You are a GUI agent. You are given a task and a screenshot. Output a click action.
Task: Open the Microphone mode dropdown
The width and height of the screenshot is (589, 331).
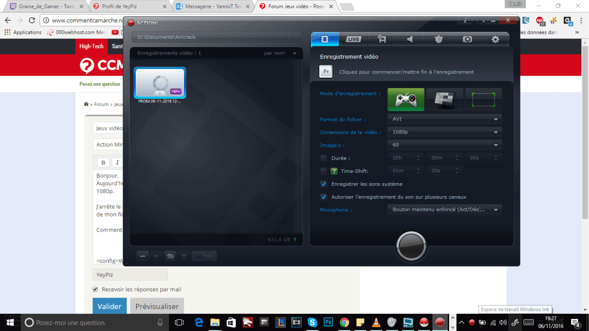(444, 210)
